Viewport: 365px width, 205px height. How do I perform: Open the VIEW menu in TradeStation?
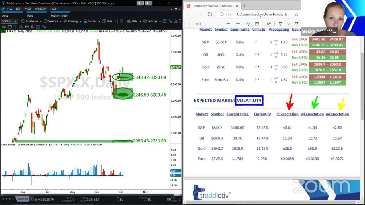tap(28, 9)
